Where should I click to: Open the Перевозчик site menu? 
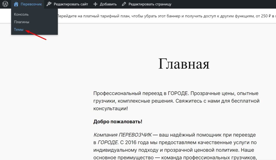click(28, 4)
